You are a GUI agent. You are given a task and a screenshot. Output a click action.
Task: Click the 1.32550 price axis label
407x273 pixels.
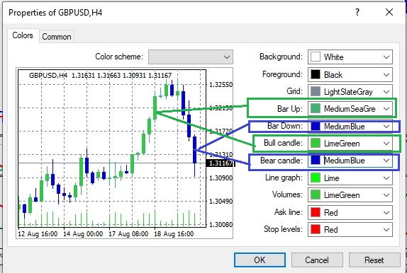(221, 85)
